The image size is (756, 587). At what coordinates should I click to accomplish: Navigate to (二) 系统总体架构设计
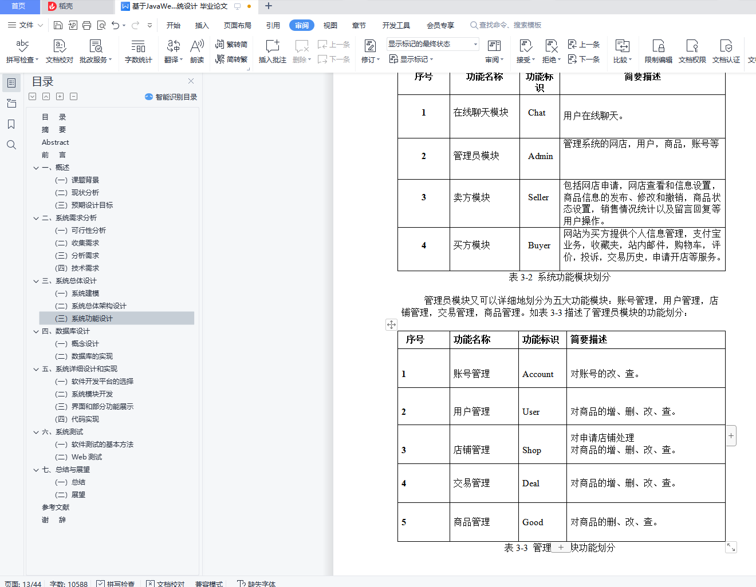tap(90, 306)
